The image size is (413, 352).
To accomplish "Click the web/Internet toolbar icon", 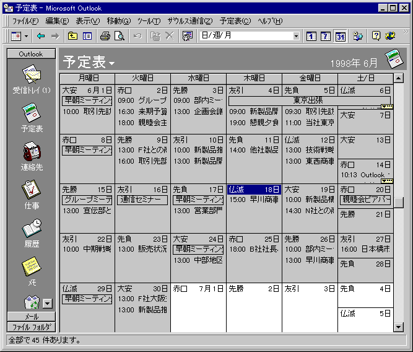I will [x=390, y=36].
